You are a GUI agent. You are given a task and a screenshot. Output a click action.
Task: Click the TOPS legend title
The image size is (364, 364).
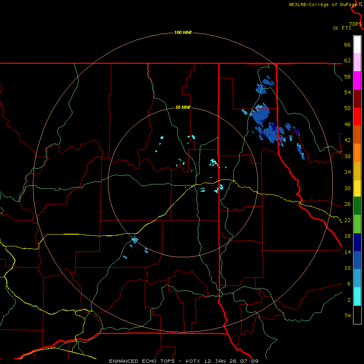(x=356, y=24)
